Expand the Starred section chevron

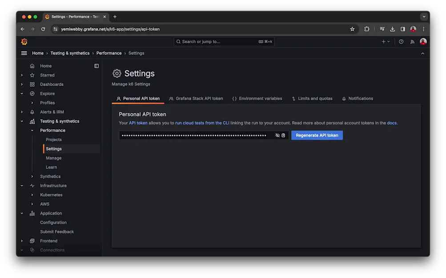[x=22, y=75]
